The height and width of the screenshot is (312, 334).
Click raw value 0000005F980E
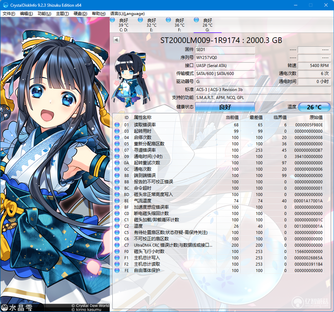[309, 125]
